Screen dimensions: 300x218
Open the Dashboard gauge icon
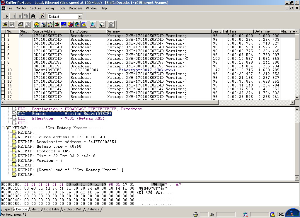37,25
